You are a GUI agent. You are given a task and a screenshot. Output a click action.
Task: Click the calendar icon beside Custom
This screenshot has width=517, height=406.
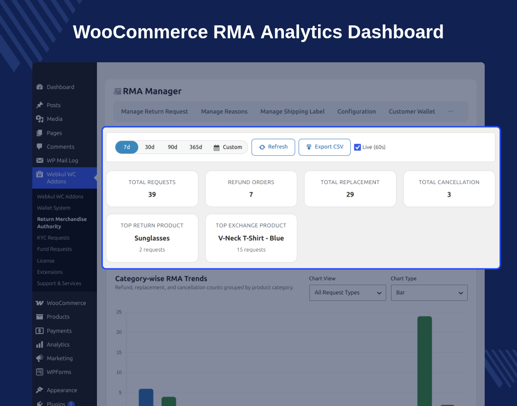pos(216,148)
